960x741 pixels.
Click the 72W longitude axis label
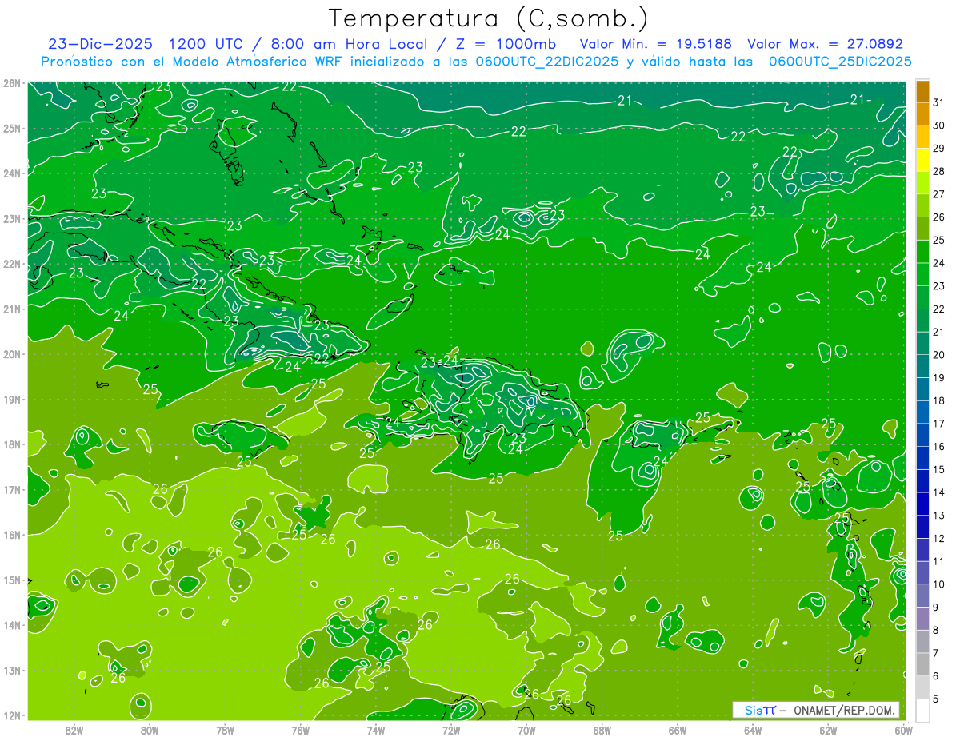pyautogui.click(x=451, y=730)
